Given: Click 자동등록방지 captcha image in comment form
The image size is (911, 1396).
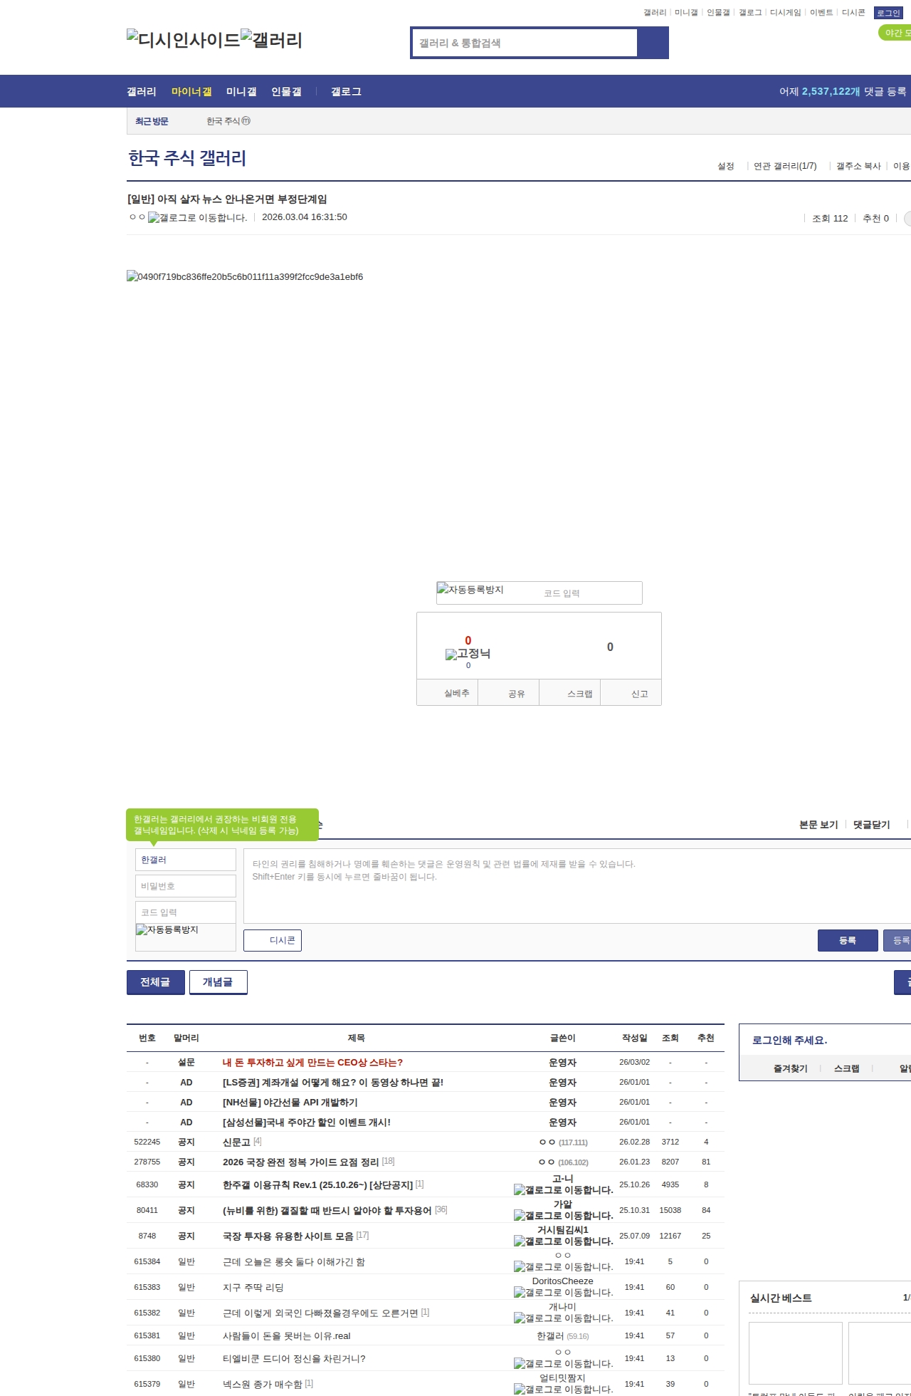Looking at the screenshot, I should 167,929.
